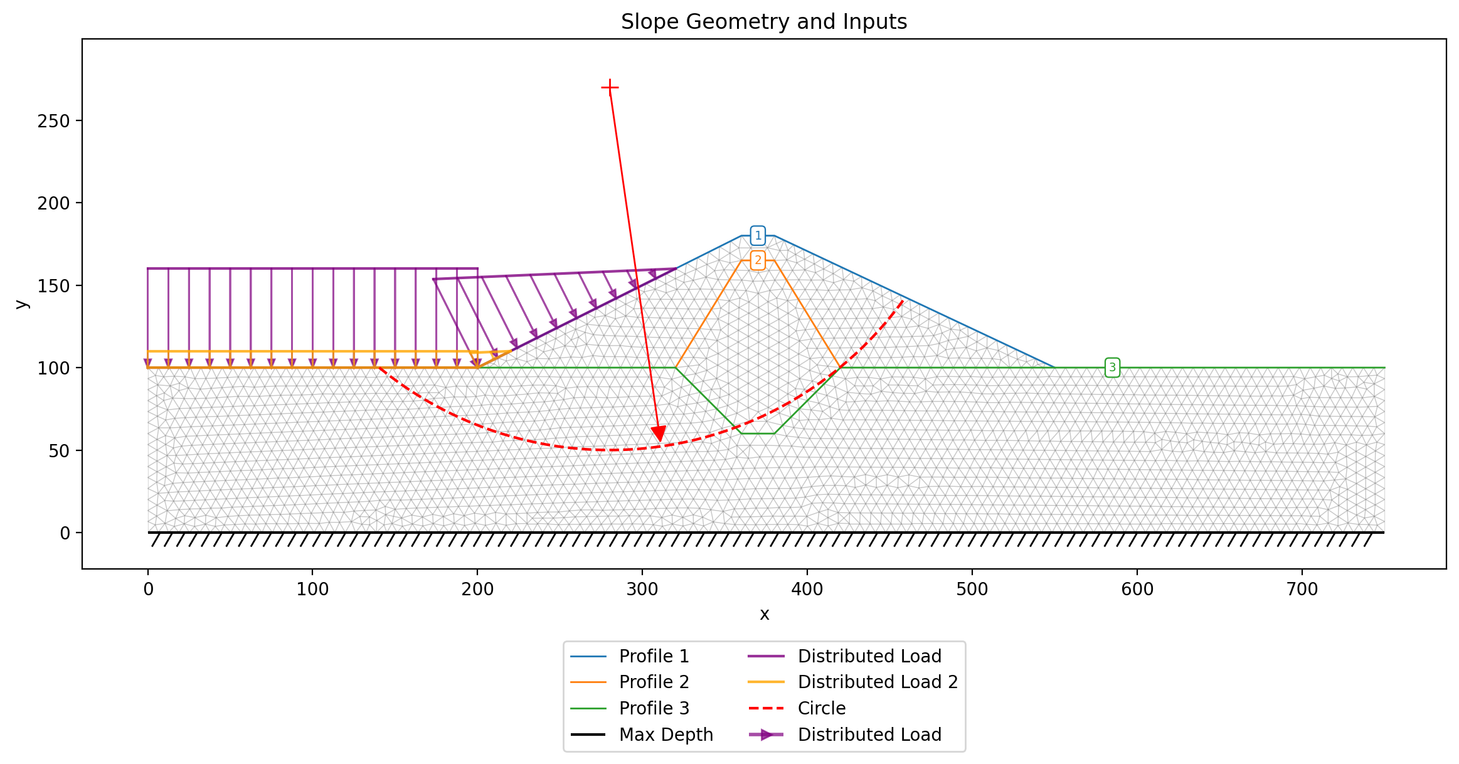The height and width of the screenshot is (764, 1459).
Task: Click the 250 tick label on y axis
Action: pos(53,121)
